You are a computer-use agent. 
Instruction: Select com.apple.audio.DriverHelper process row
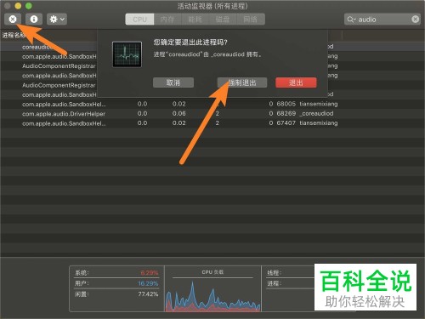pyautogui.click(x=212, y=113)
